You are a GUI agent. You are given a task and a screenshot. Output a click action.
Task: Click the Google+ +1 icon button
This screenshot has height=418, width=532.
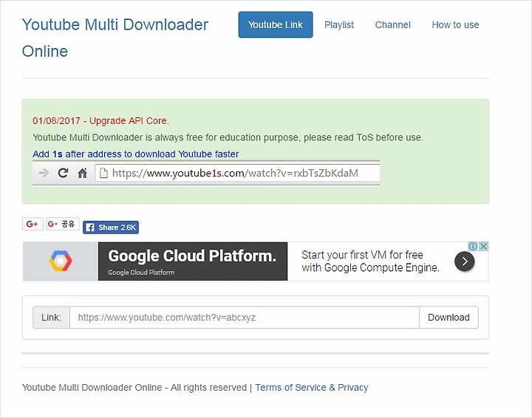point(33,224)
